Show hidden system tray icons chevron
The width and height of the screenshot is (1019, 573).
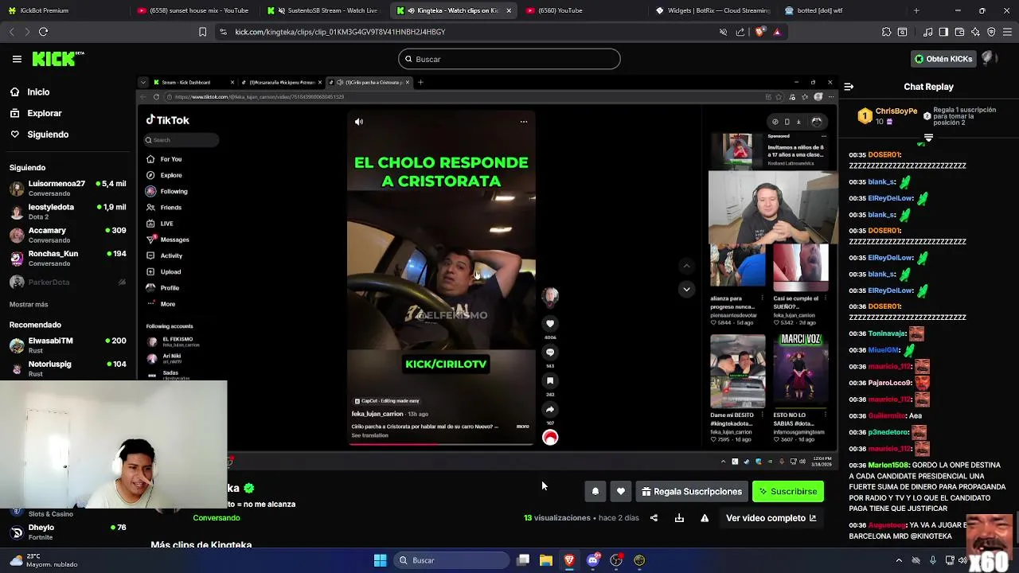pos(899,560)
